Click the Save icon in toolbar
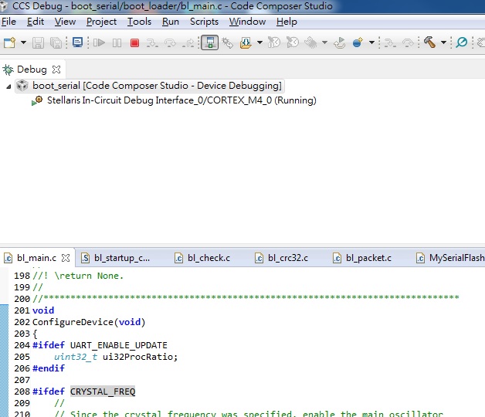 pyautogui.click(x=38, y=42)
